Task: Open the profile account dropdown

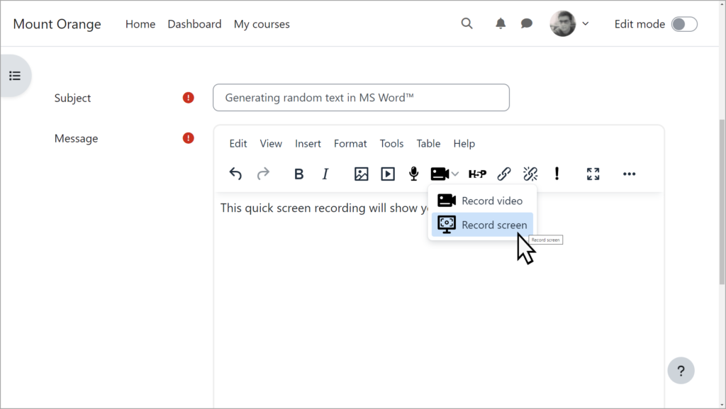Action: click(586, 23)
